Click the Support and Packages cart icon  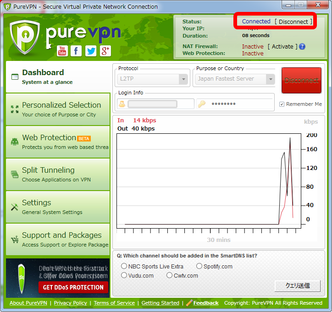15,240
